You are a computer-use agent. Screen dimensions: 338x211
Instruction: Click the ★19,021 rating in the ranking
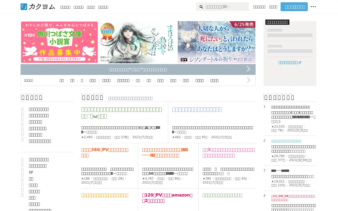tap(278, 181)
